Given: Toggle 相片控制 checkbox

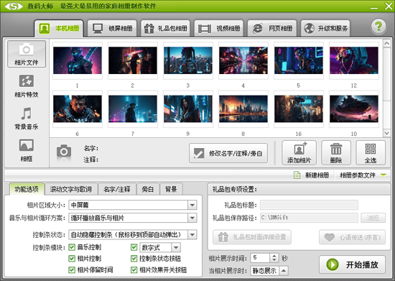Looking at the screenshot, I should coord(72,258).
